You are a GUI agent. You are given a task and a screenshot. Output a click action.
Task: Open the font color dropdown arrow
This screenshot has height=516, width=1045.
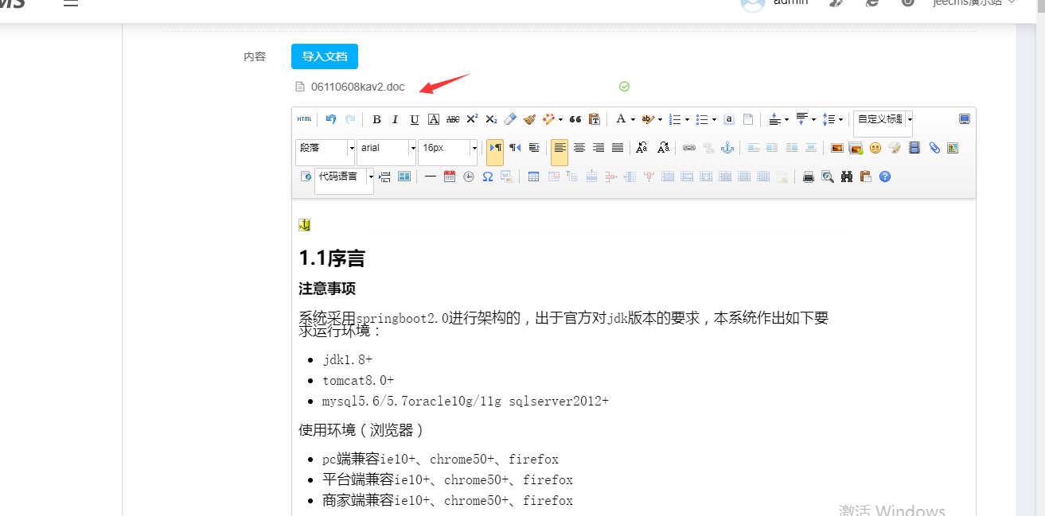coord(633,119)
